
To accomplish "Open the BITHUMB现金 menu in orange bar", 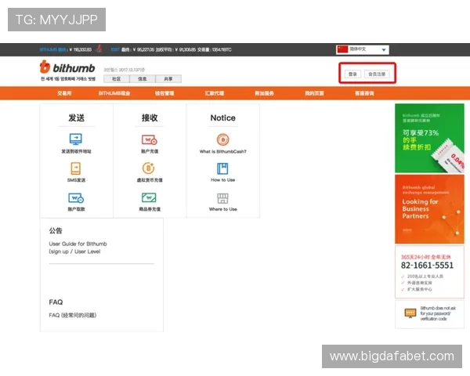I will pyautogui.click(x=114, y=93).
